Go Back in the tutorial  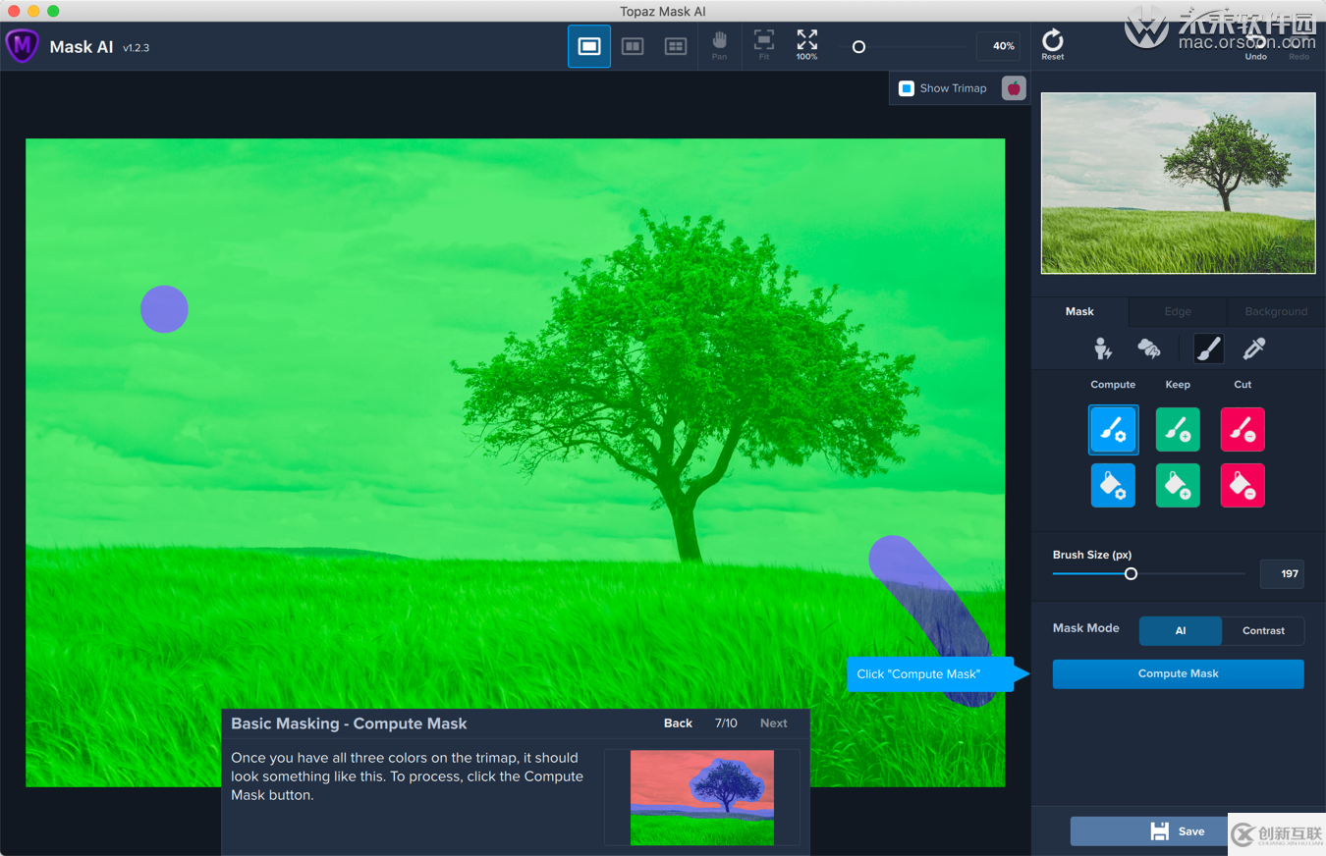[678, 723]
